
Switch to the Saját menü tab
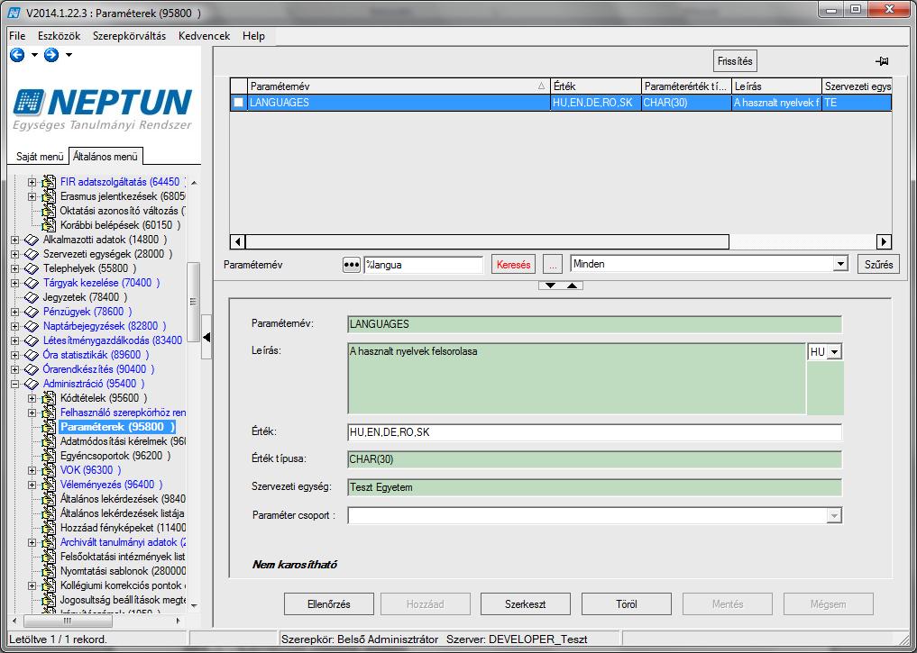coord(39,157)
